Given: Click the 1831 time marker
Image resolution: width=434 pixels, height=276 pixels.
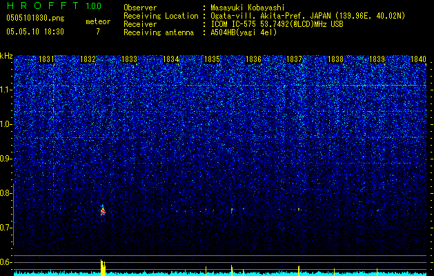Looking at the screenshot, I should tap(46, 59).
